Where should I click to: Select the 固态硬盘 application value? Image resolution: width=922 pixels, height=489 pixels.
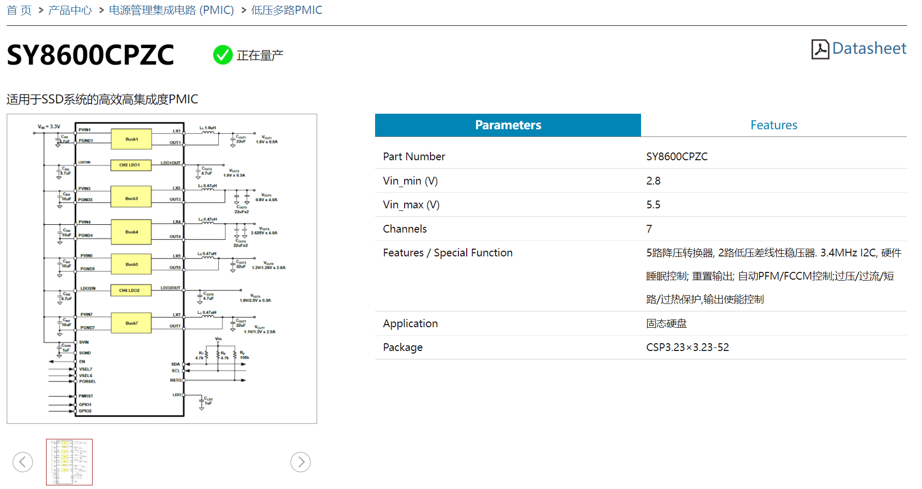tap(666, 324)
